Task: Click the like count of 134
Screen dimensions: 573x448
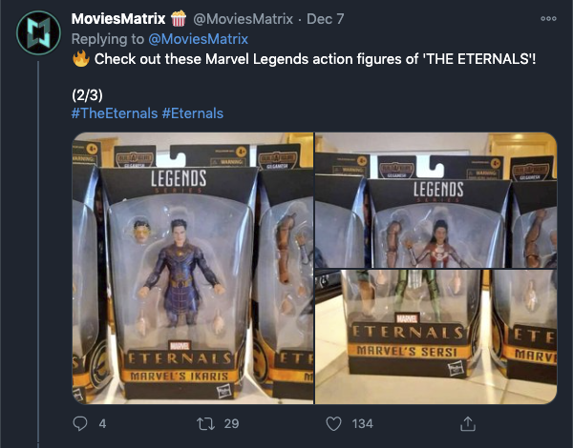Action: [362, 423]
